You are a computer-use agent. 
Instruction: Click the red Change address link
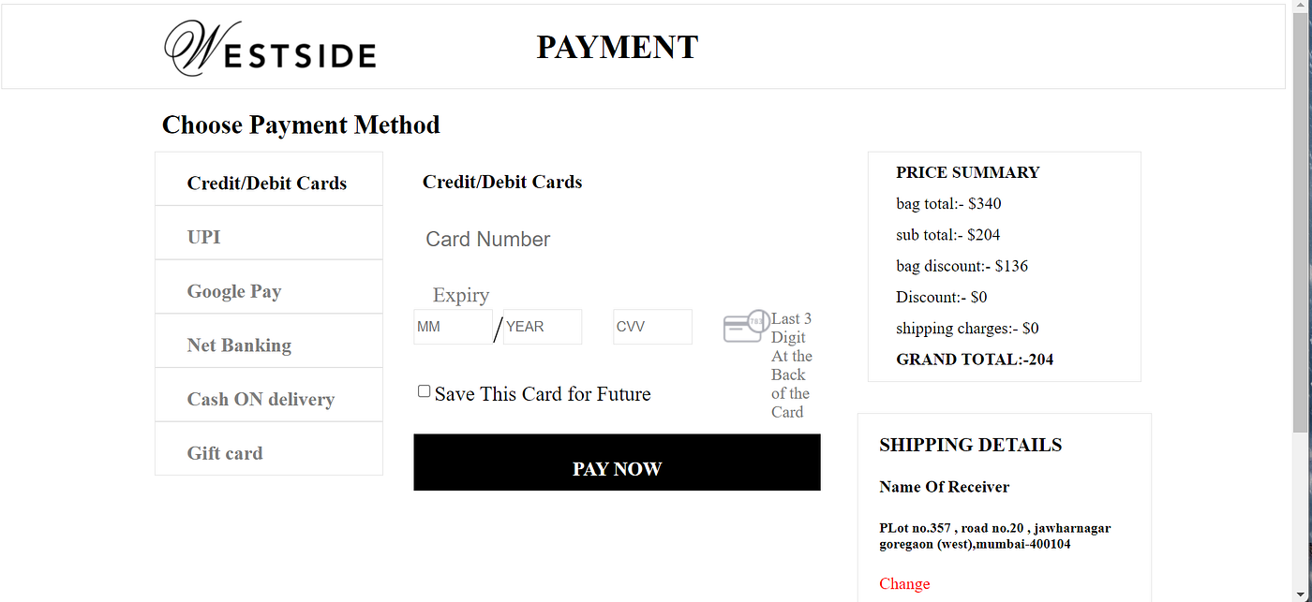(904, 583)
